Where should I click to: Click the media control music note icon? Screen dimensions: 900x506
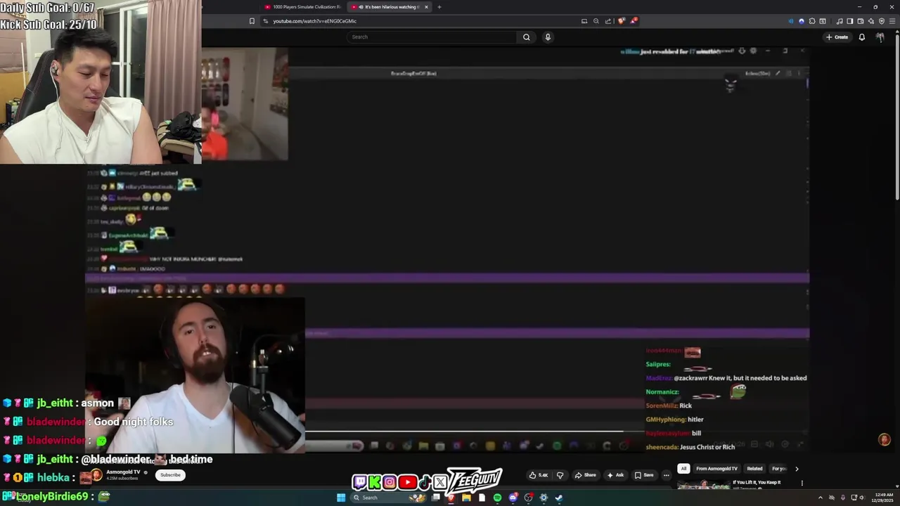click(840, 21)
